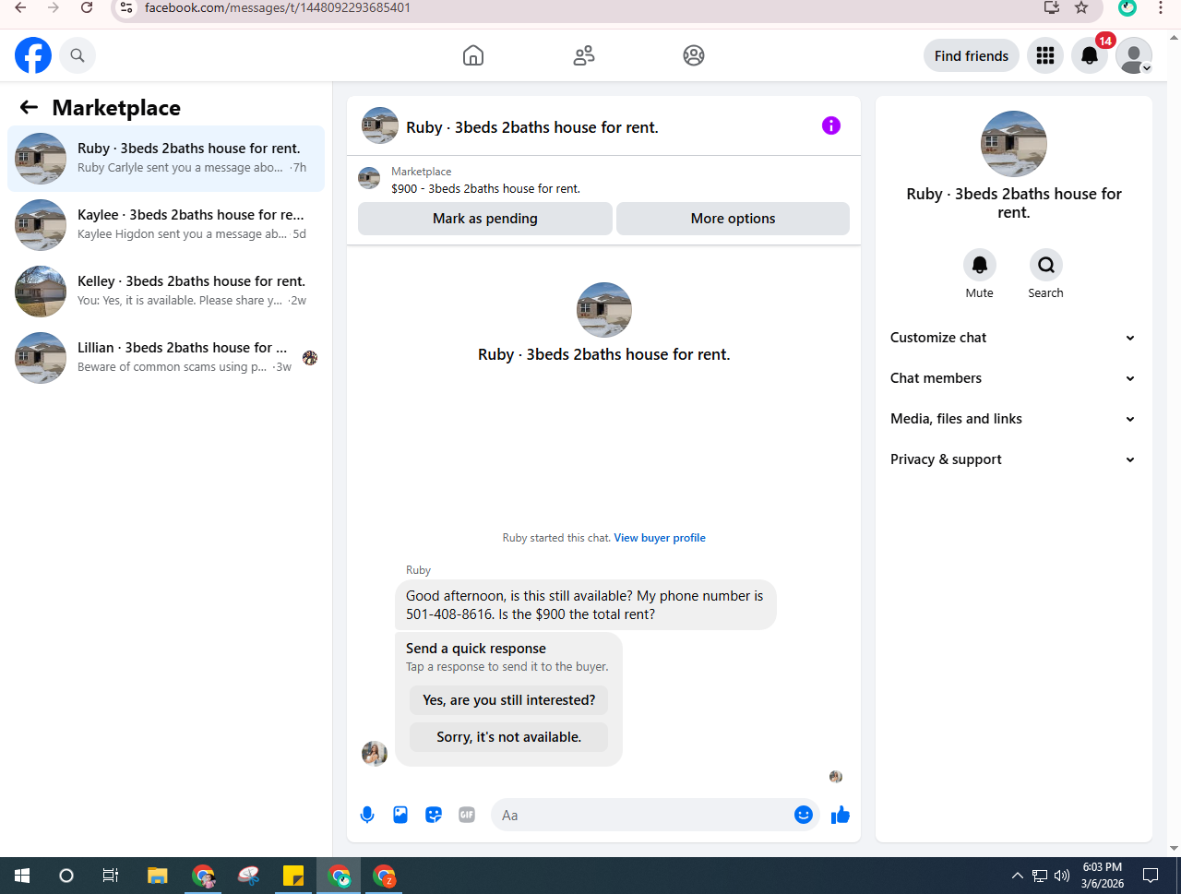The height and width of the screenshot is (894, 1181).
Task: Open the Friends icon in top navigation
Action: point(584,55)
